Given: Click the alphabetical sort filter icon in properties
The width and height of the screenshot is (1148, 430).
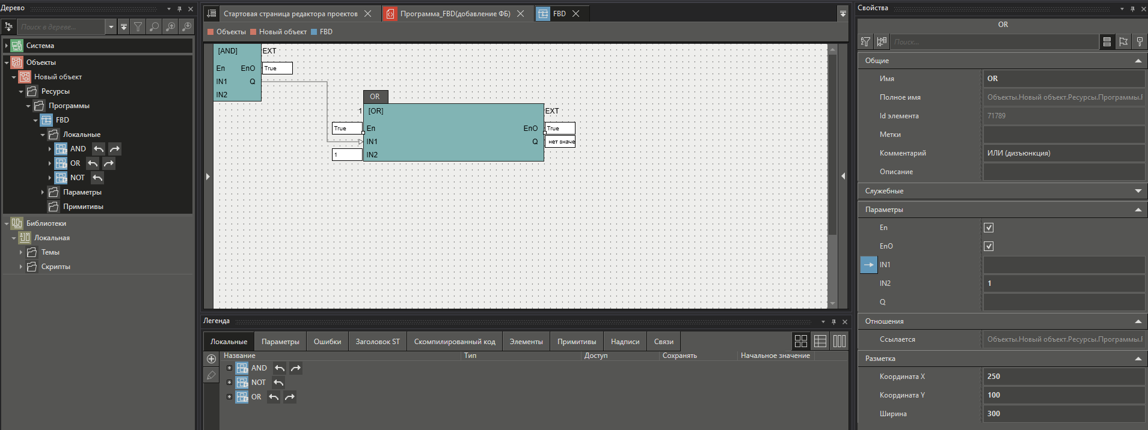Looking at the screenshot, I should coord(865,41).
